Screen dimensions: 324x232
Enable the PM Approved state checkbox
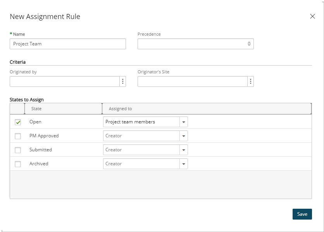(x=18, y=136)
